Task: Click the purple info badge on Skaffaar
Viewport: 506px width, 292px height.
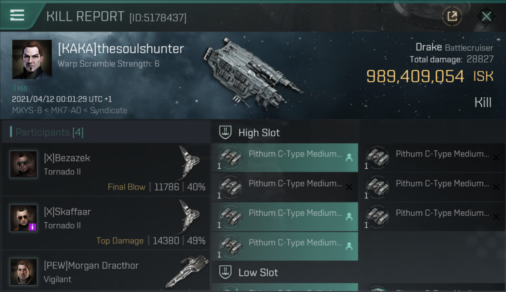Action: (33, 227)
